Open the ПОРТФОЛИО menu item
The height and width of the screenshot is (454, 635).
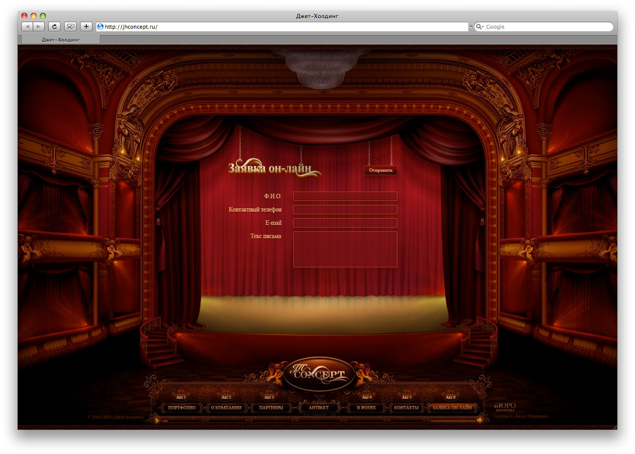point(182,408)
